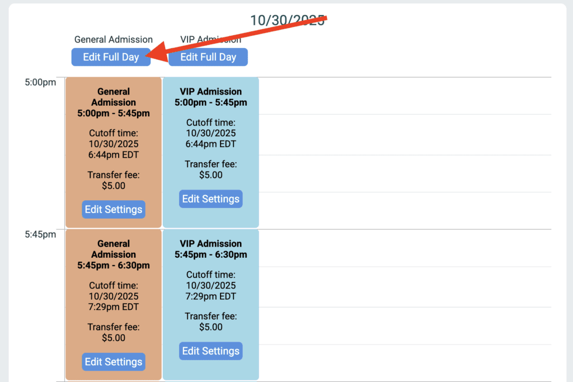Click the 6:44pm cutoff time in the General Admission slot
The width and height of the screenshot is (573, 382).
click(114, 155)
